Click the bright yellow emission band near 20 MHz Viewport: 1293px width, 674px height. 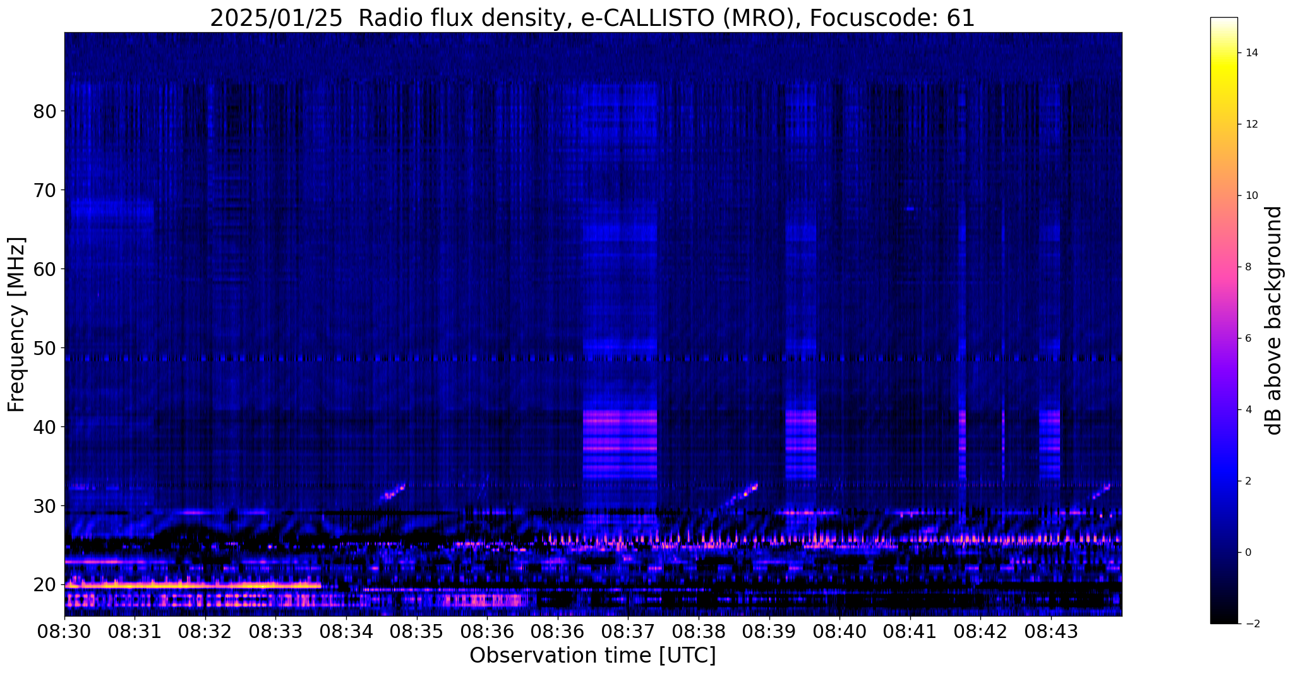click(193, 586)
